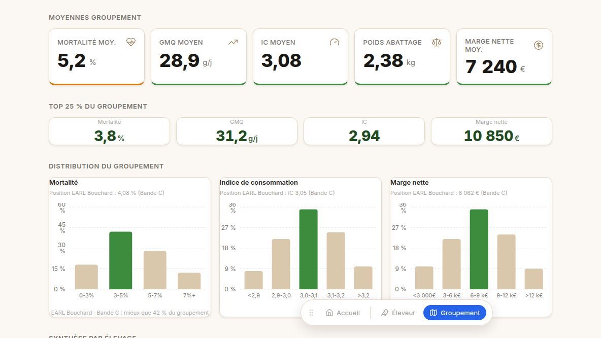
Task: Click the top 25 % IC 2,94 tile
Action: point(364,131)
